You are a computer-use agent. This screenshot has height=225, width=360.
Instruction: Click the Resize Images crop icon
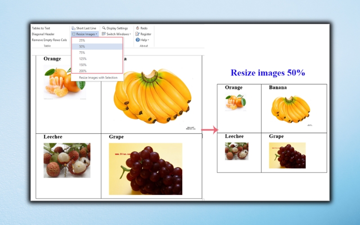[x=74, y=34]
